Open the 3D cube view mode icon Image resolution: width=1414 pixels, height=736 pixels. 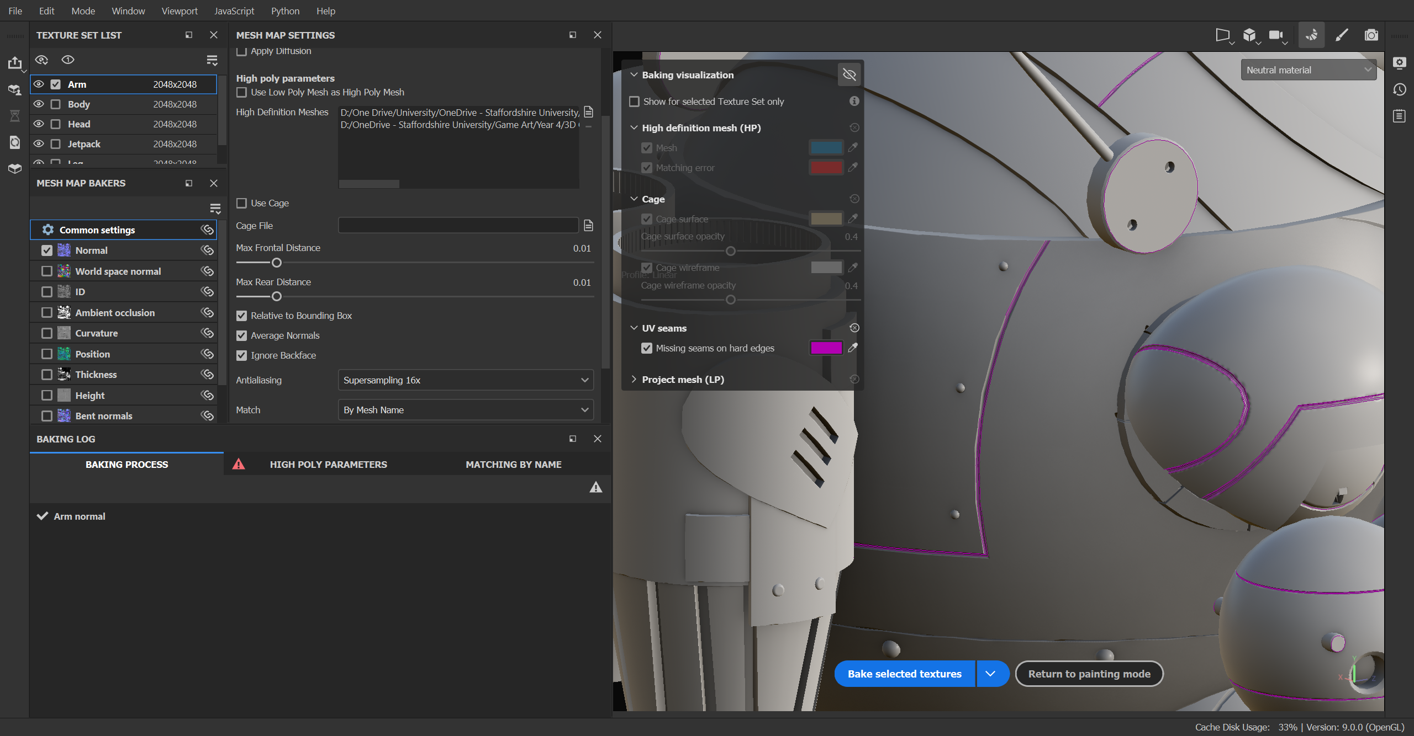[1249, 35]
